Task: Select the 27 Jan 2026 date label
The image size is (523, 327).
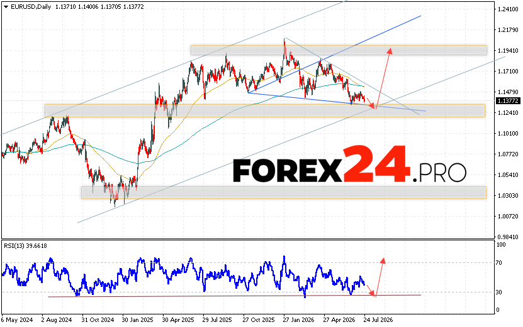Action: tap(298, 320)
